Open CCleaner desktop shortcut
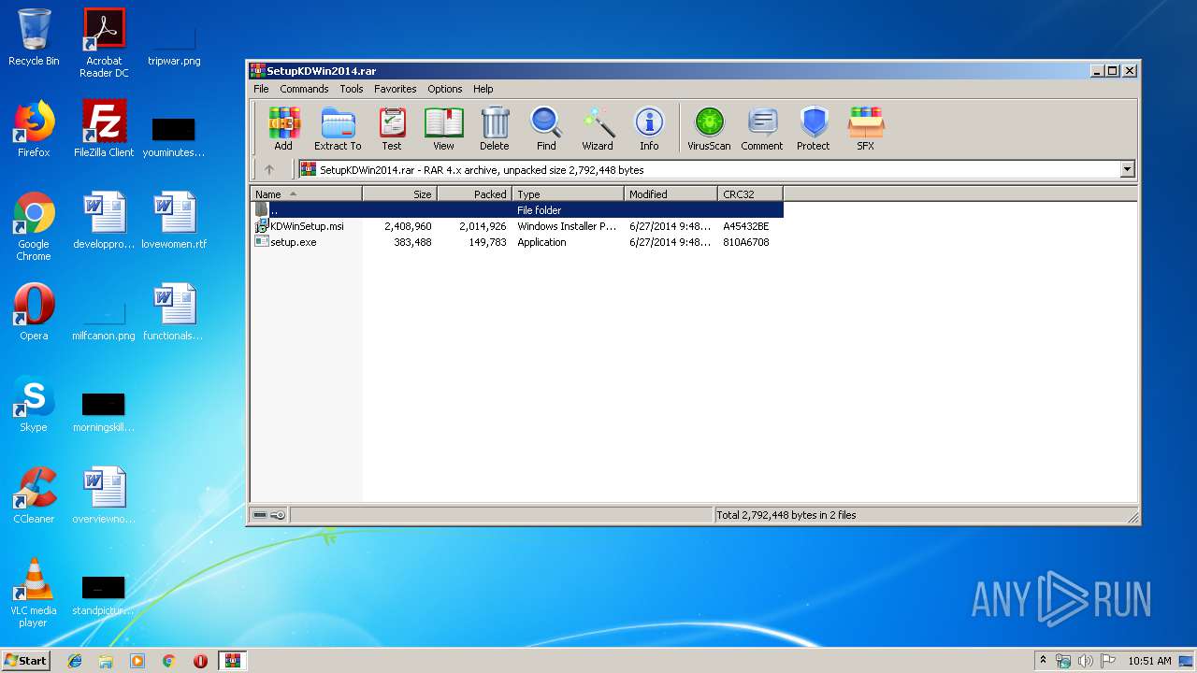This screenshot has height=673, width=1197. (34, 495)
